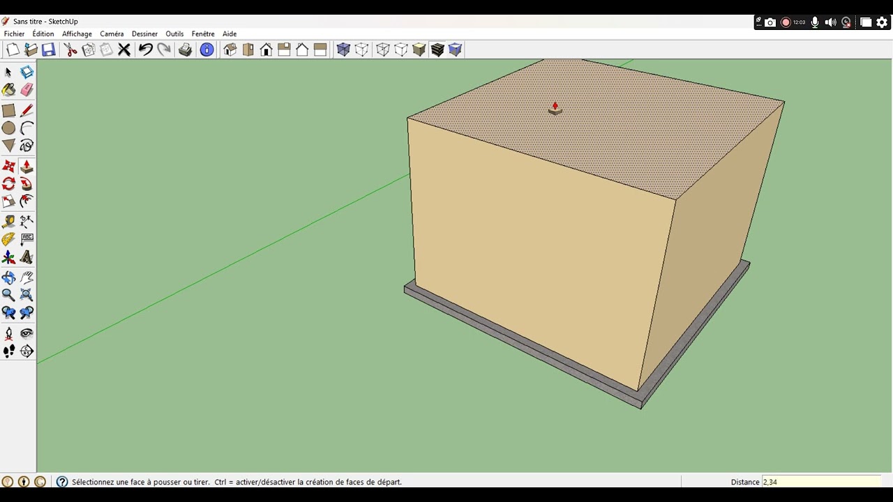Viewport: 893px width, 502px height.
Task: Switch to Iso view
Action: click(x=230, y=50)
